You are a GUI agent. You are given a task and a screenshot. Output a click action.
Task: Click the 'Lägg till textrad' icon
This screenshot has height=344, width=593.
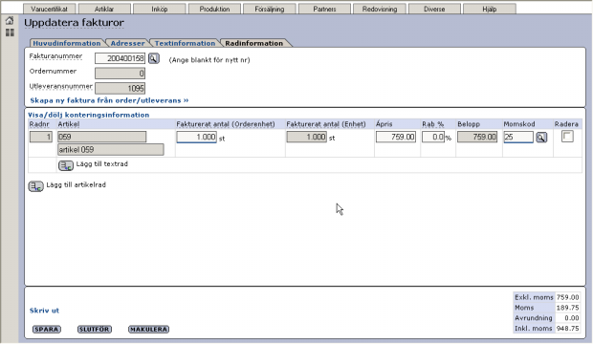point(66,165)
